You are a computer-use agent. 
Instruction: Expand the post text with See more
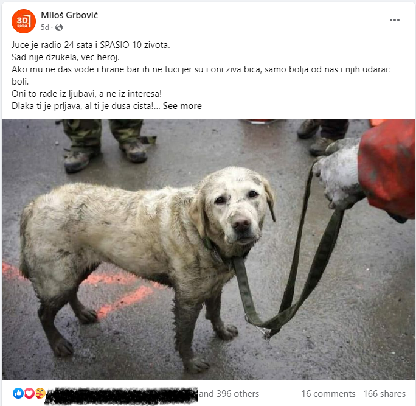pyautogui.click(x=182, y=106)
